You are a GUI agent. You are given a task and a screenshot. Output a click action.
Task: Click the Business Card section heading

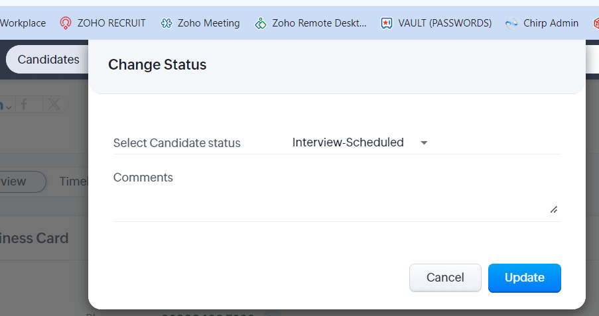tap(34, 238)
